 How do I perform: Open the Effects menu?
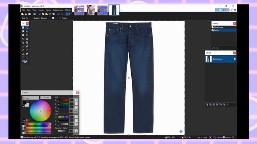click(68, 10)
